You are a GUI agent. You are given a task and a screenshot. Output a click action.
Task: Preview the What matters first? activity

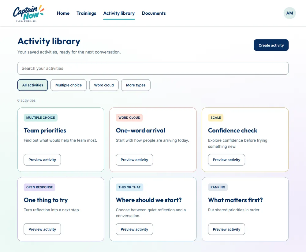coord(226,229)
